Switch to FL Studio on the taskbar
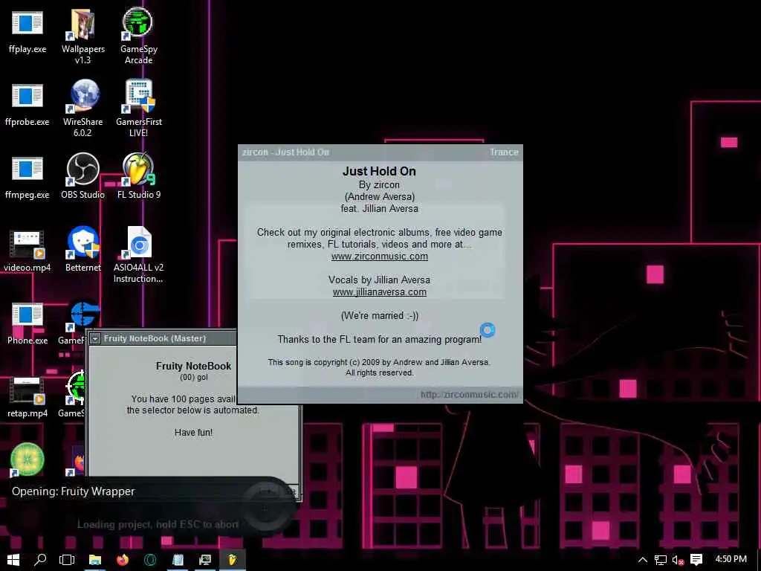 [x=233, y=559]
